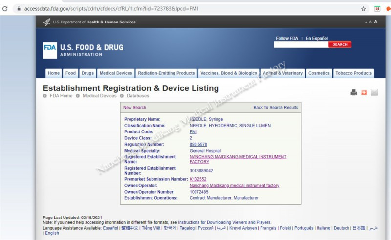
Task: Click the Contract Manufacturer; Manufacturer value
Action: click(x=224, y=198)
